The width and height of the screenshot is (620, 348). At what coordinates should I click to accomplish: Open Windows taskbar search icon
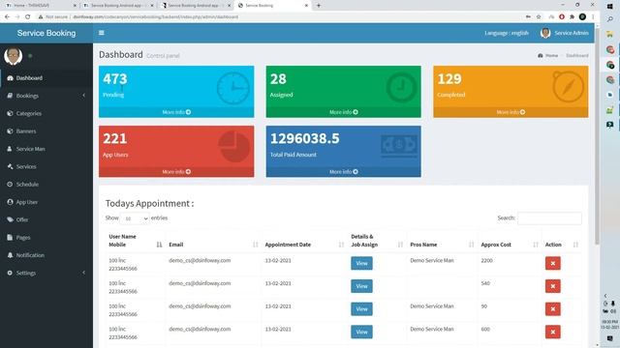[610, 19]
